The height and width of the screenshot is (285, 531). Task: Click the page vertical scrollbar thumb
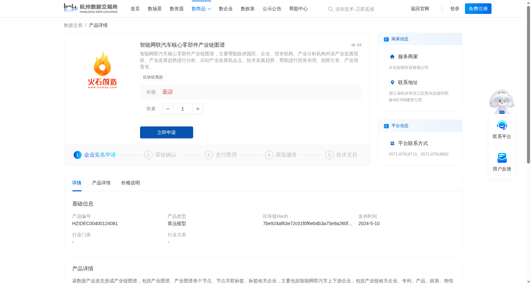[528, 84]
